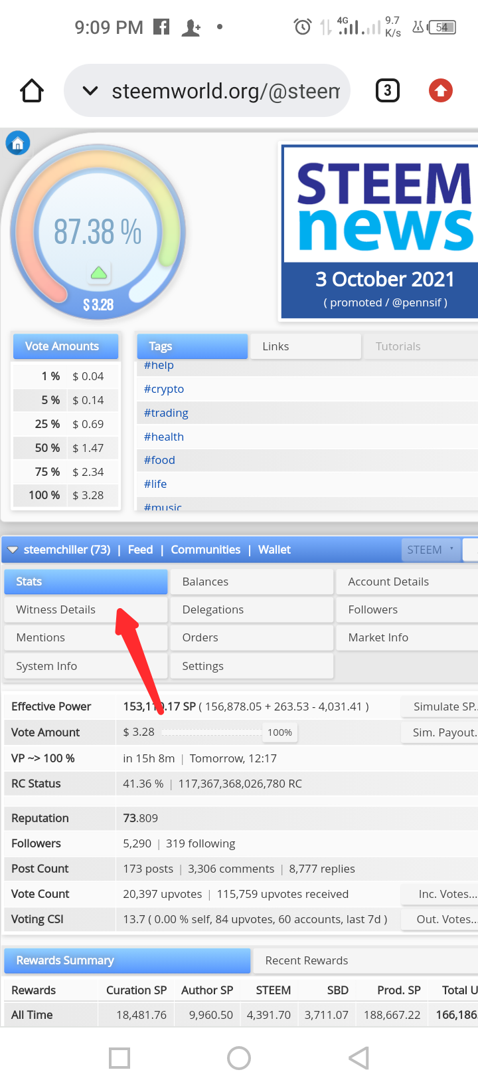Click the Reputation value 73.809
478x1090 pixels.
(x=141, y=818)
